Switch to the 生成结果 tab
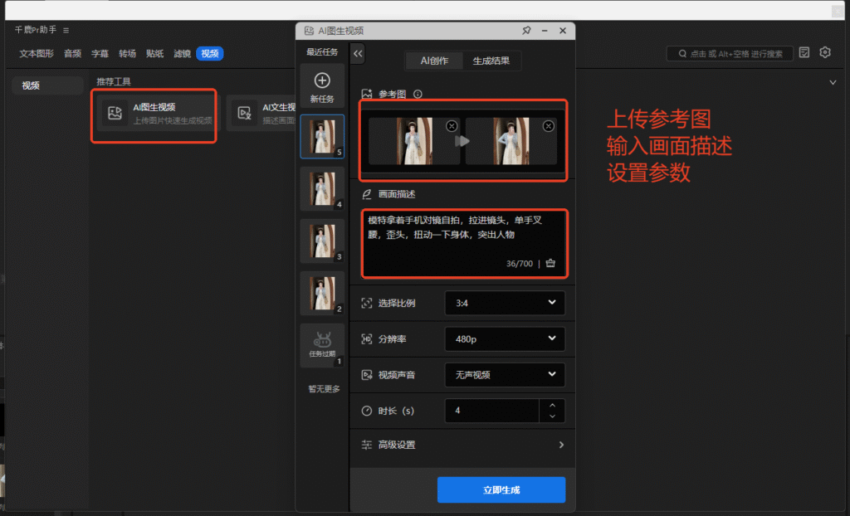 492,61
